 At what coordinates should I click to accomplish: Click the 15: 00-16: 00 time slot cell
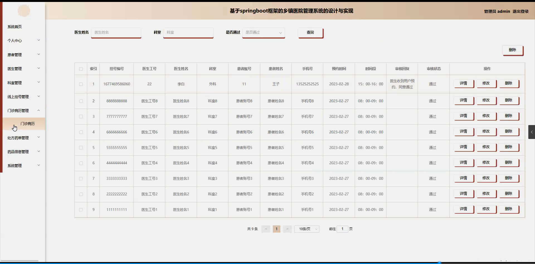click(371, 84)
